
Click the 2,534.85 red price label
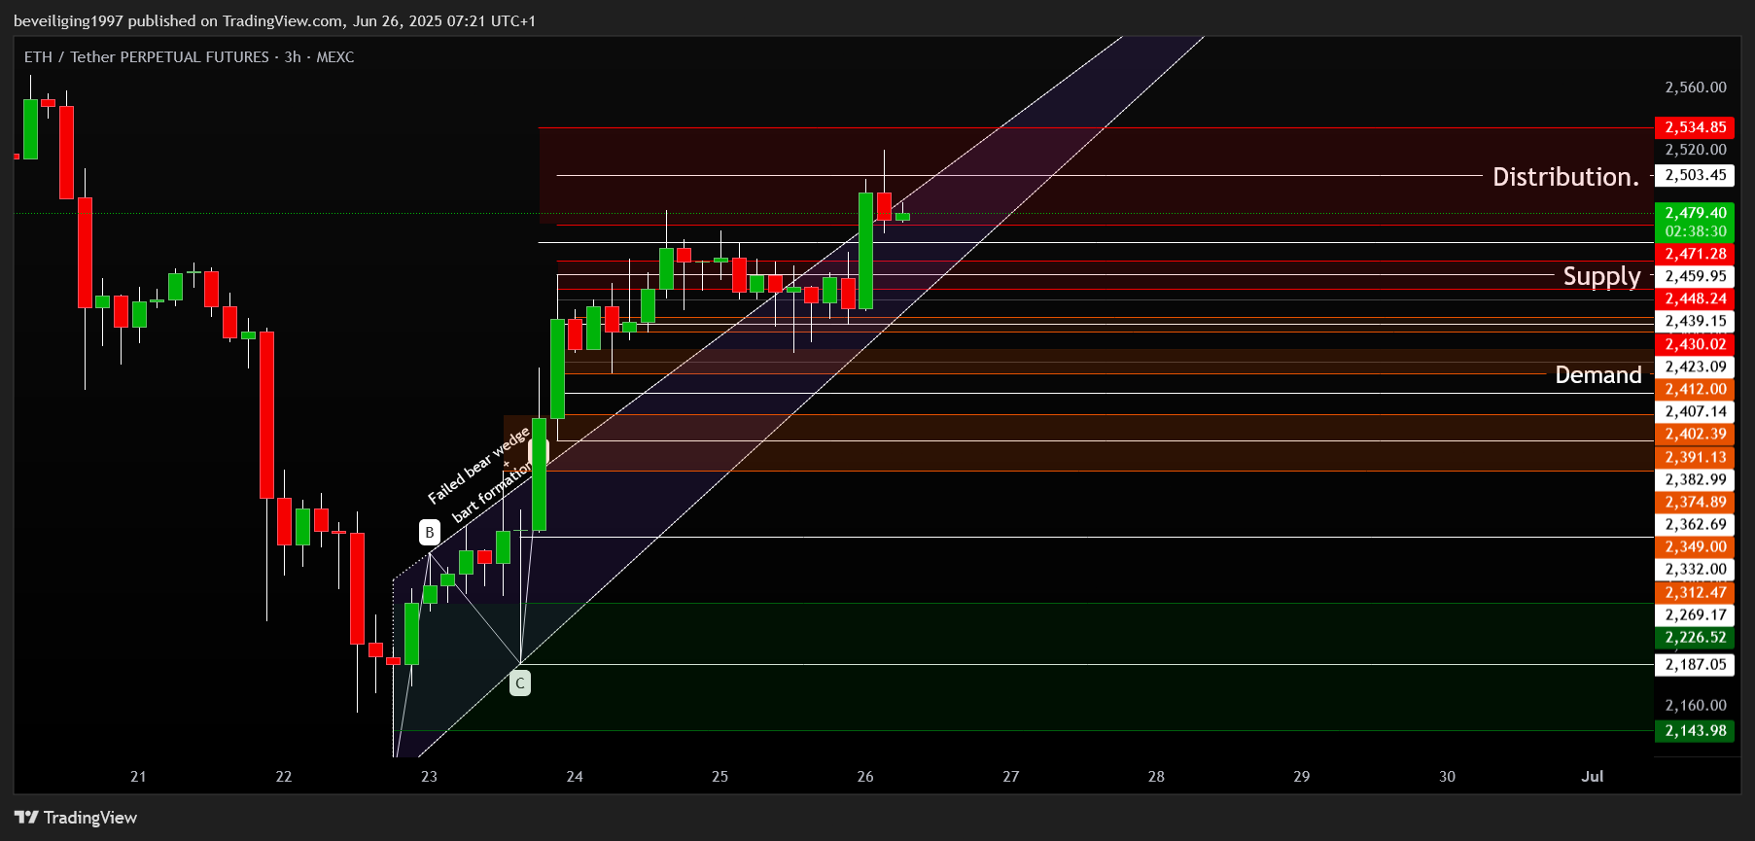[x=1695, y=127]
